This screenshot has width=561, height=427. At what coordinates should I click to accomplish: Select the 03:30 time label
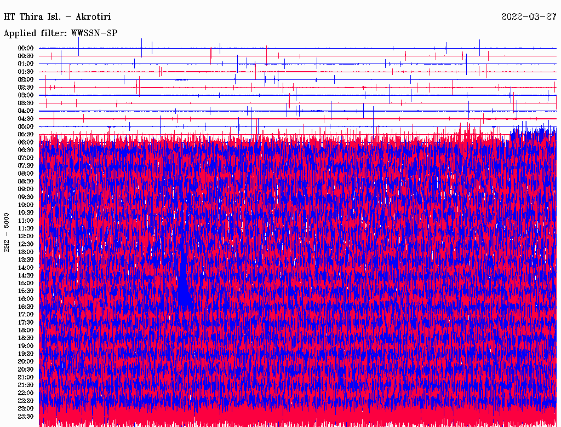(x=26, y=103)
